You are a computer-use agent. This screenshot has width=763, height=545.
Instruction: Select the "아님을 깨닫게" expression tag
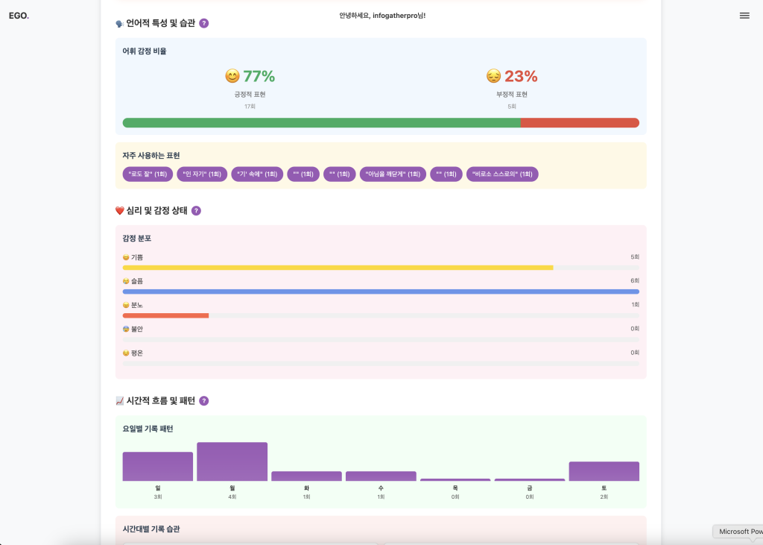click(393, 174)
